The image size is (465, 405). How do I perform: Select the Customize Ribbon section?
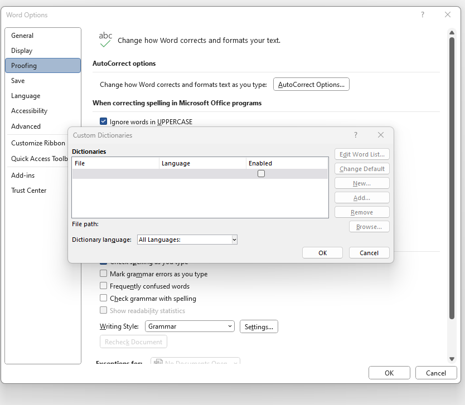[x=37, y=143]
